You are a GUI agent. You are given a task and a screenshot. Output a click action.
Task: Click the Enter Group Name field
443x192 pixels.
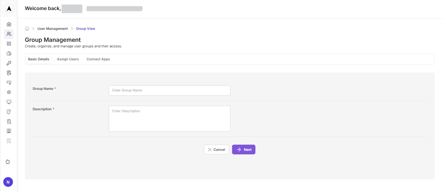169,90
